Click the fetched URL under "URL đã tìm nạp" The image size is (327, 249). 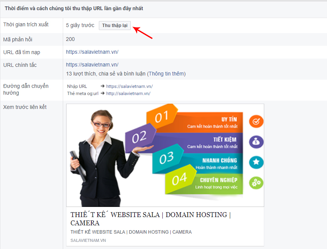(x=92, y=52)
